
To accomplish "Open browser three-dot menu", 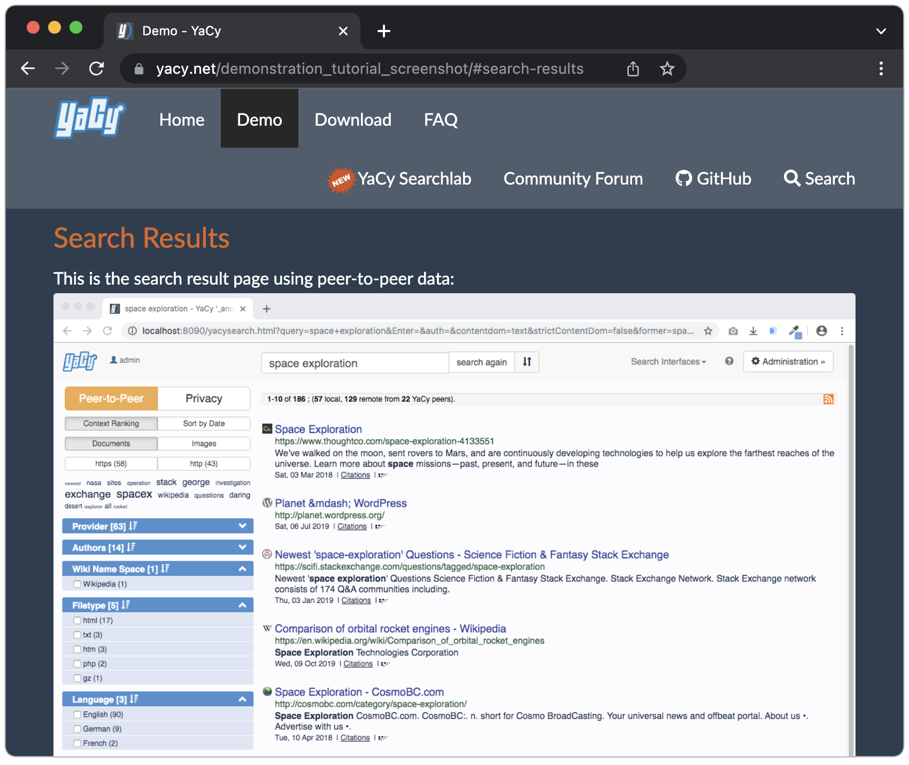I will pos(881,68).
